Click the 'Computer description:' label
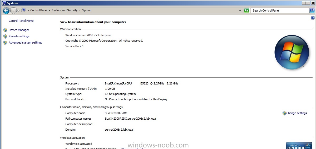This screenshot has height=149, width=316. pos(79,124)
